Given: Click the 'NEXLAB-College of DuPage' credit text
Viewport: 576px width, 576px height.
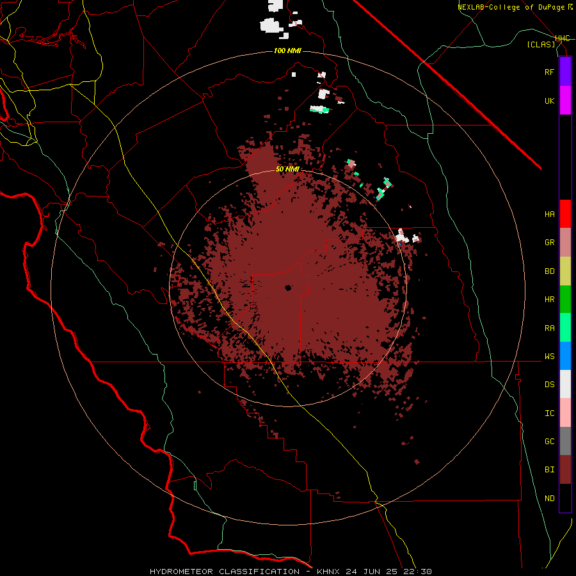Looking at the screenshot, I should 512,7.
